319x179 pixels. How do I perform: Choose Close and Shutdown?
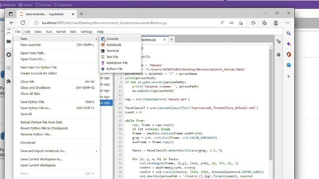[57, 88]
